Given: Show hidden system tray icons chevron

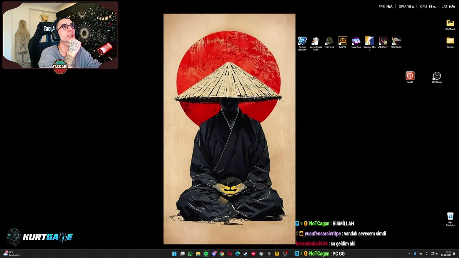Looking at the screenshot, I should tap(409, 254).
